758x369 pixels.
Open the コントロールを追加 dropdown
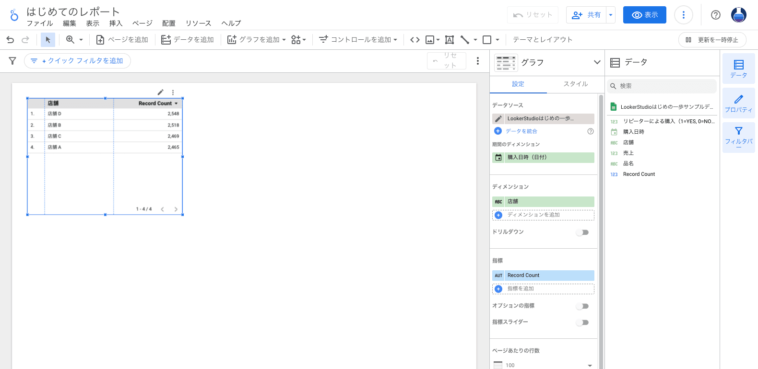(358, 40)
